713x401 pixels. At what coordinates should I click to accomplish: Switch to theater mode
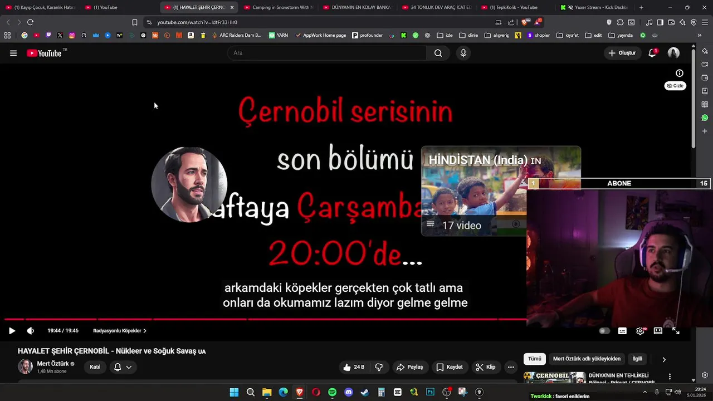click(658, 331)
